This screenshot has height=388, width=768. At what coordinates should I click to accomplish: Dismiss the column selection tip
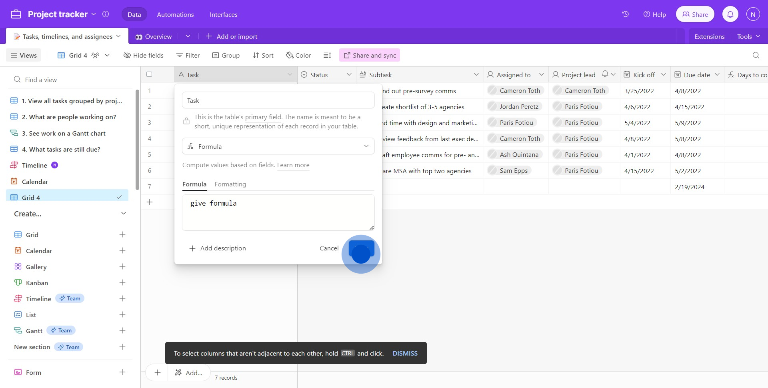coord(405,353)
